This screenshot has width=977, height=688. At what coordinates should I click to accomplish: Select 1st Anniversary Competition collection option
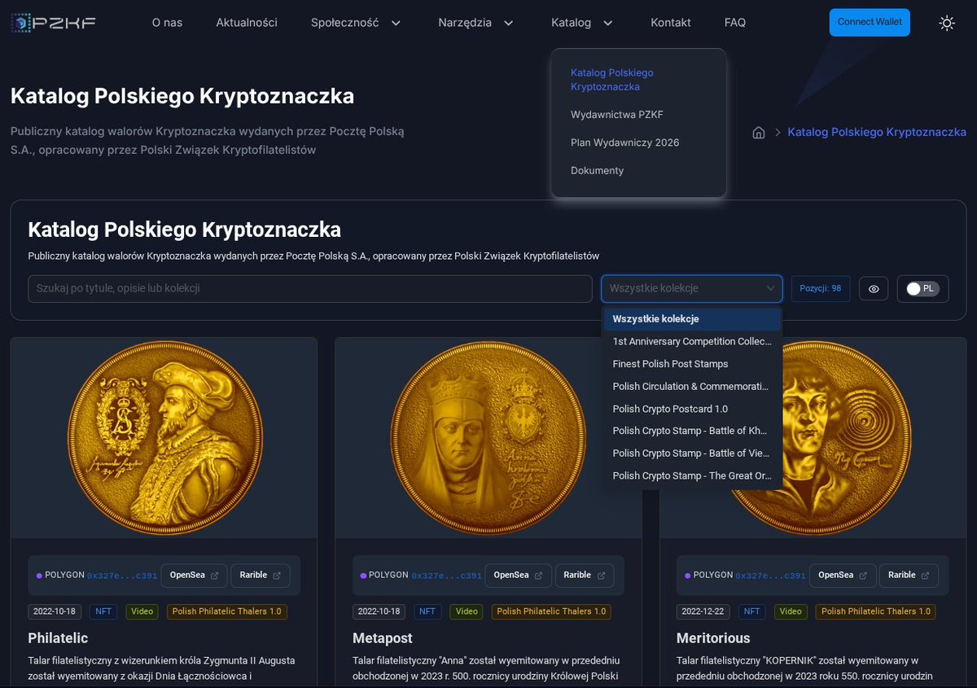[692, 342]
